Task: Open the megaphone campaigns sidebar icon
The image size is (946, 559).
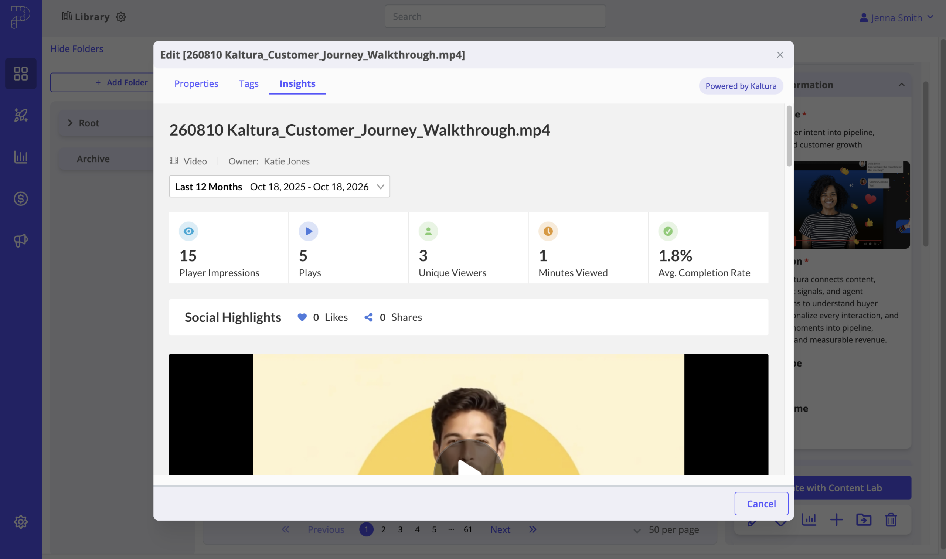Action: 21,240
